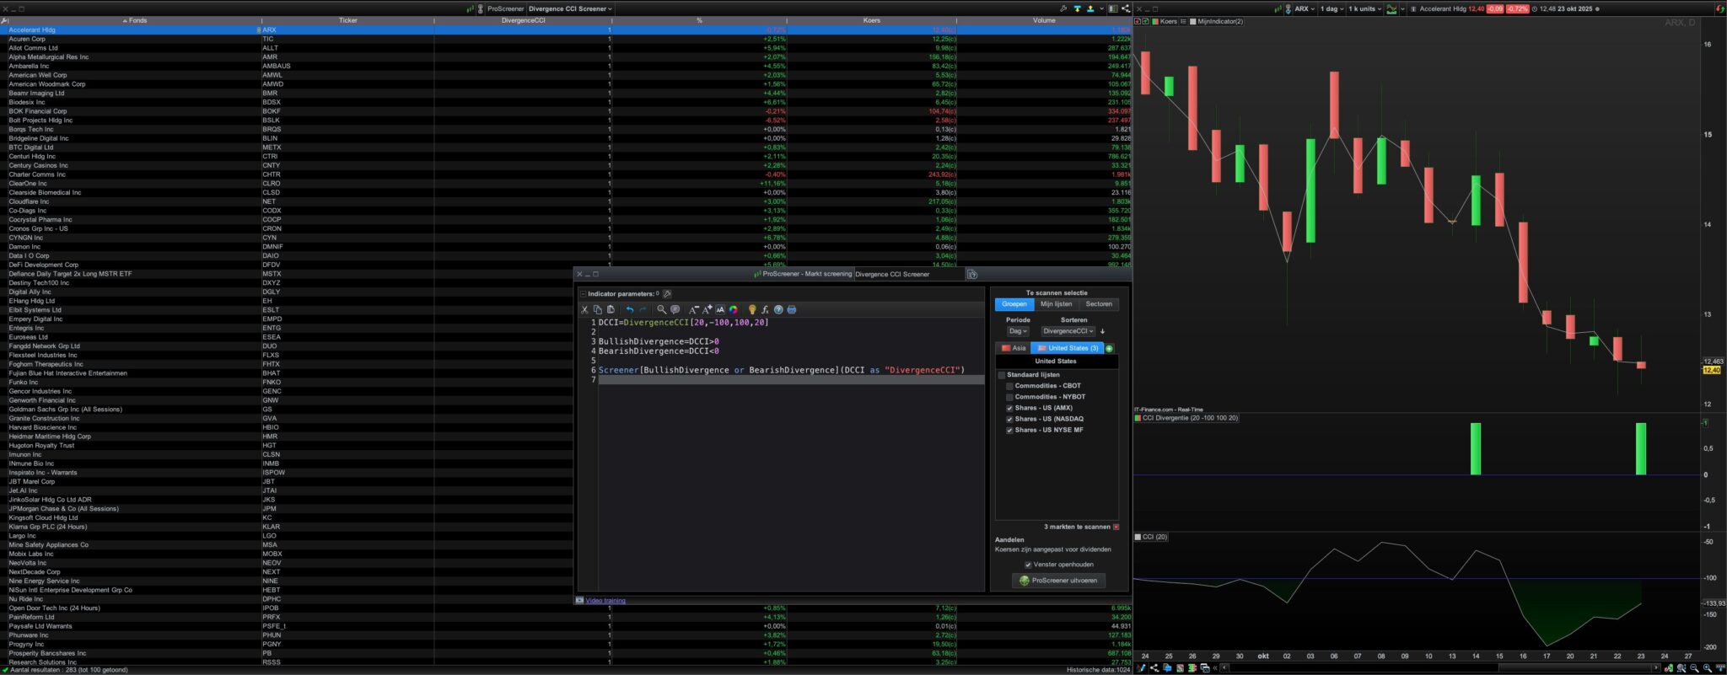Toggle comment on the code line

click(x=675, y=309)
